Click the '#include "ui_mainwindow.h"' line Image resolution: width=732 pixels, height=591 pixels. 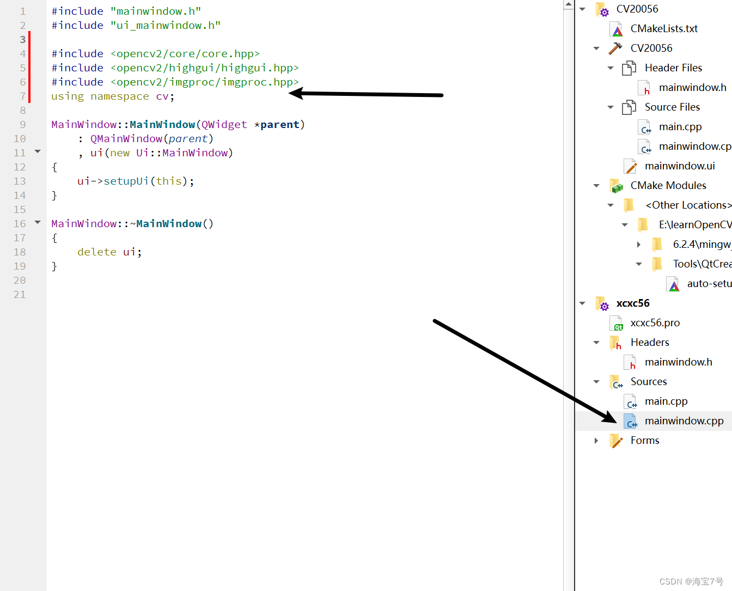click(x=136, y=26)
